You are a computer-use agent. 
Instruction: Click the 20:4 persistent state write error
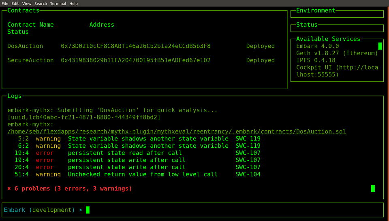pos(137,167)
